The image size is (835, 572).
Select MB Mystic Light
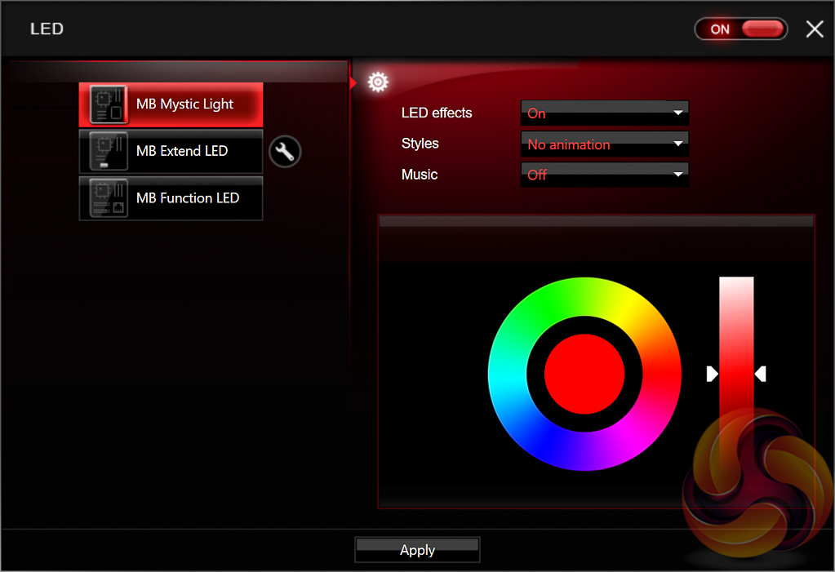click(171, 104)
